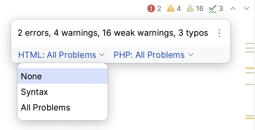This screenshot has height=130, width=255.
Task: Open the three-dot more options menu
Action: [x=219, y=33]
